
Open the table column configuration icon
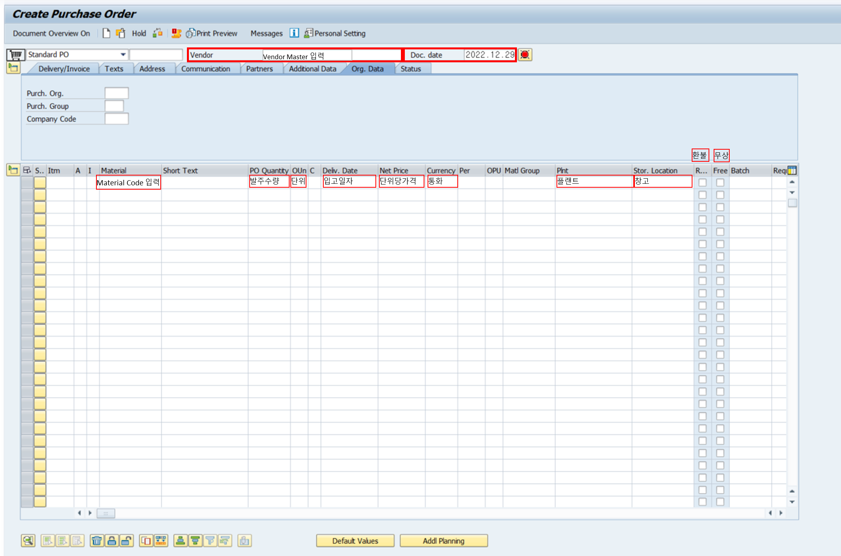tap(792, 170)
